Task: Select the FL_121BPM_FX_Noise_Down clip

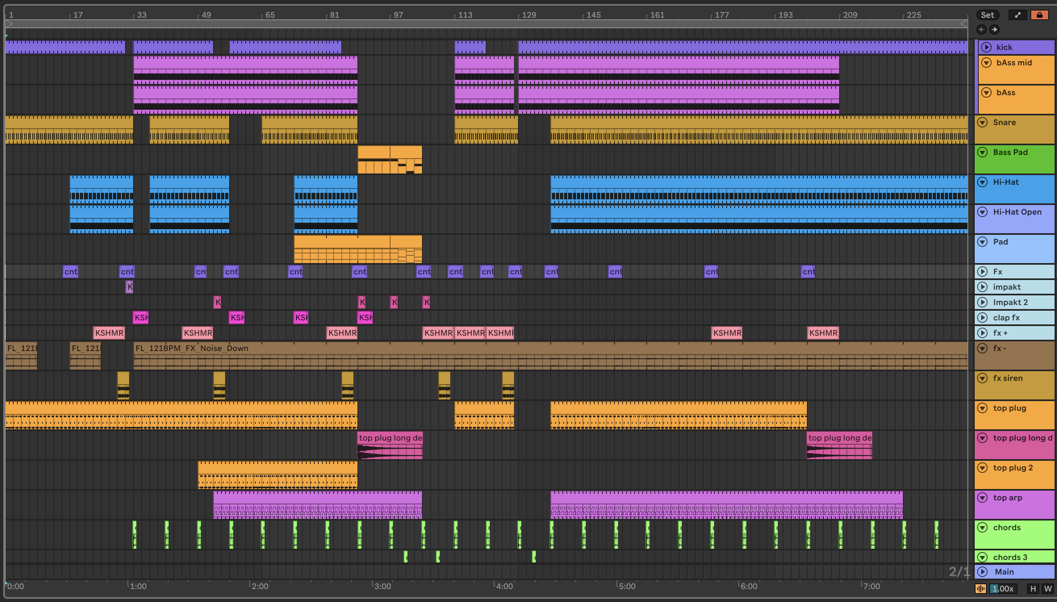Action: point(192,348)
